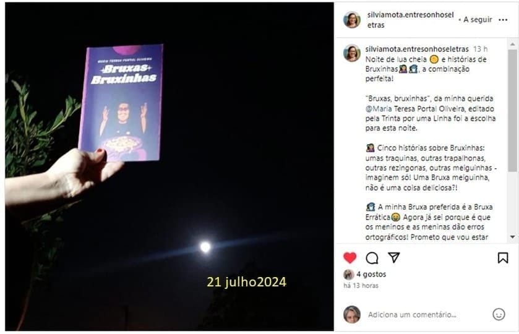Click author avatar beside the caption
Viewport: 519px width, 334px height.
click(352, 53)
